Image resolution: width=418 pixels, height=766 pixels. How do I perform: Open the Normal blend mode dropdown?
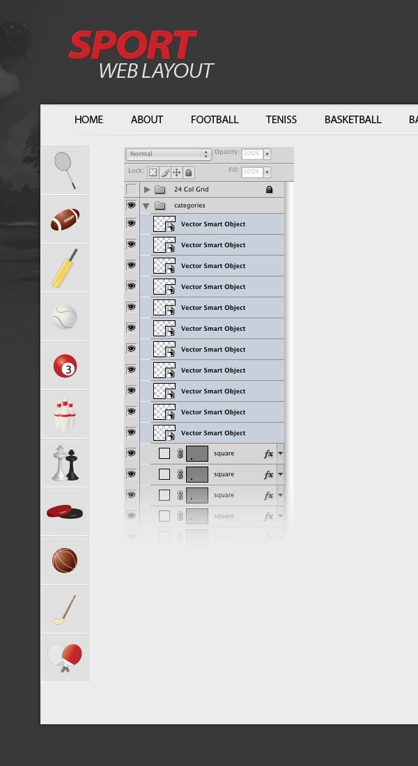pyautogui.click(x=169, y=154)
